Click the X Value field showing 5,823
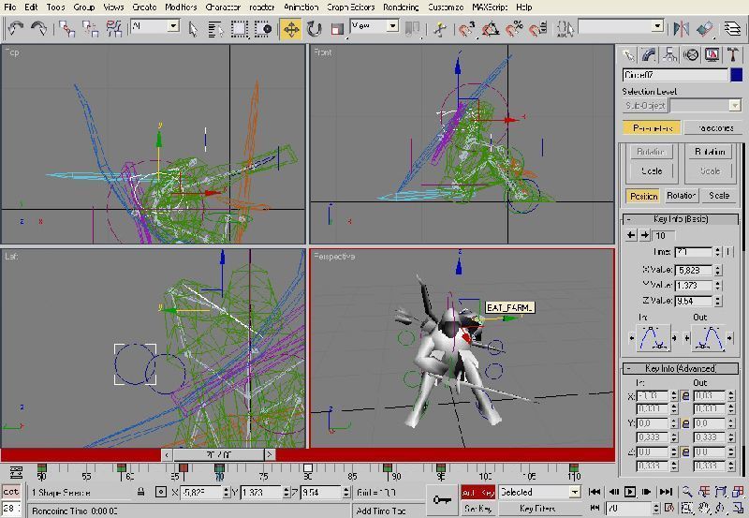The height and width of the screenshot is (518, 749). click(693, 270)
